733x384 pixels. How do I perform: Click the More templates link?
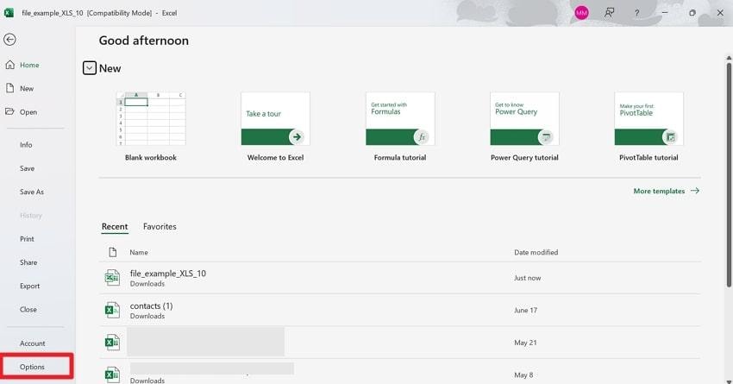[x=666, y=191]
